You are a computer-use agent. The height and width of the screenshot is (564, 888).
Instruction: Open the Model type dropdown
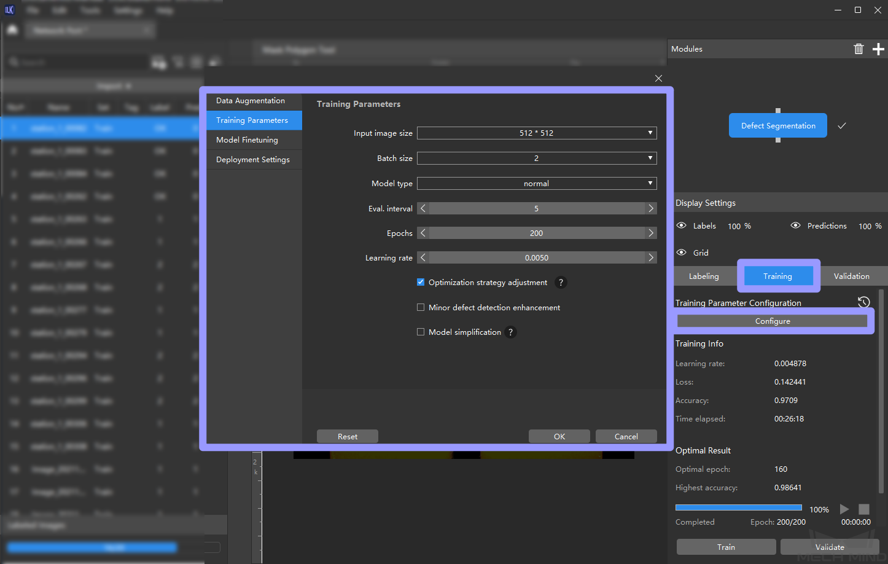tap(537, 183)
